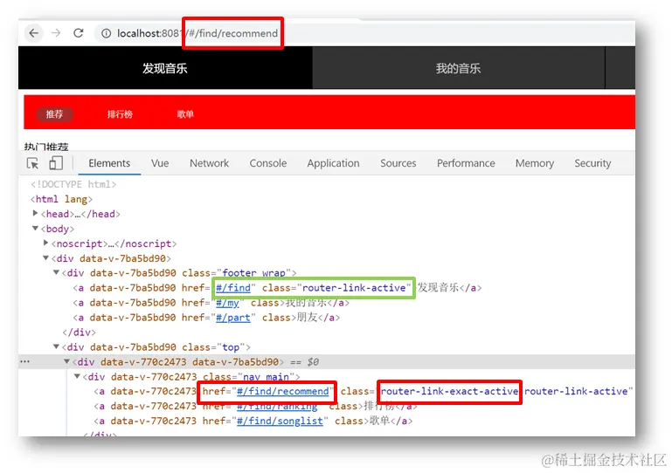Switch to the Vue devtools tab

point(160,163)
